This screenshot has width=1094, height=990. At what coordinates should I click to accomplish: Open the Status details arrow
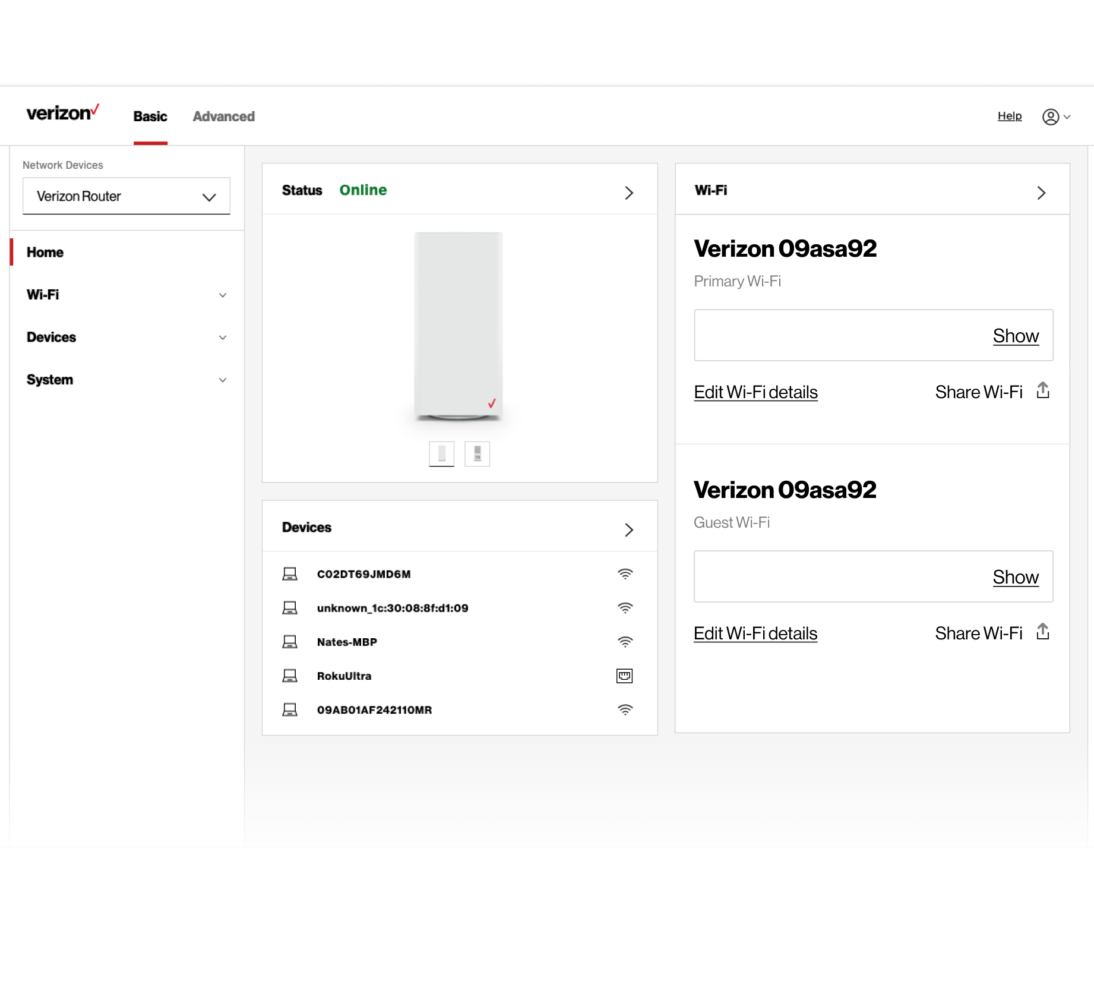628,193
